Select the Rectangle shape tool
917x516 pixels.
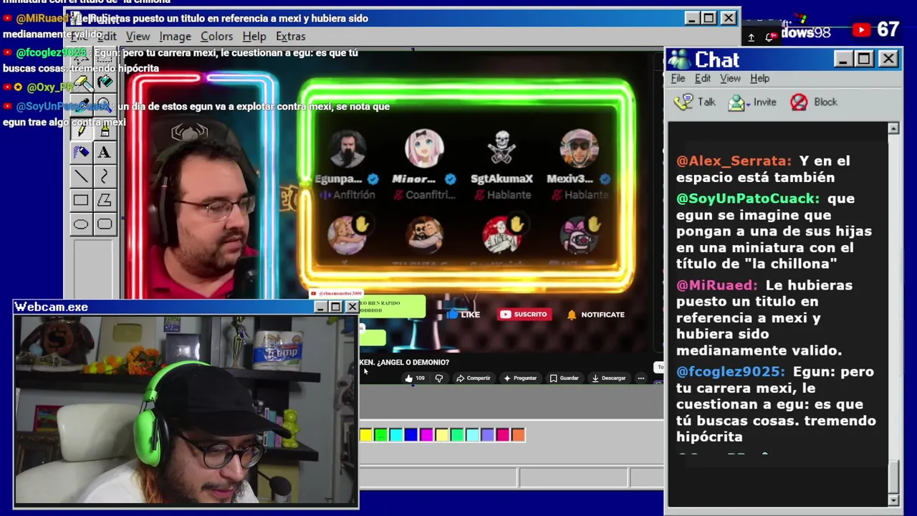(81, 200)
